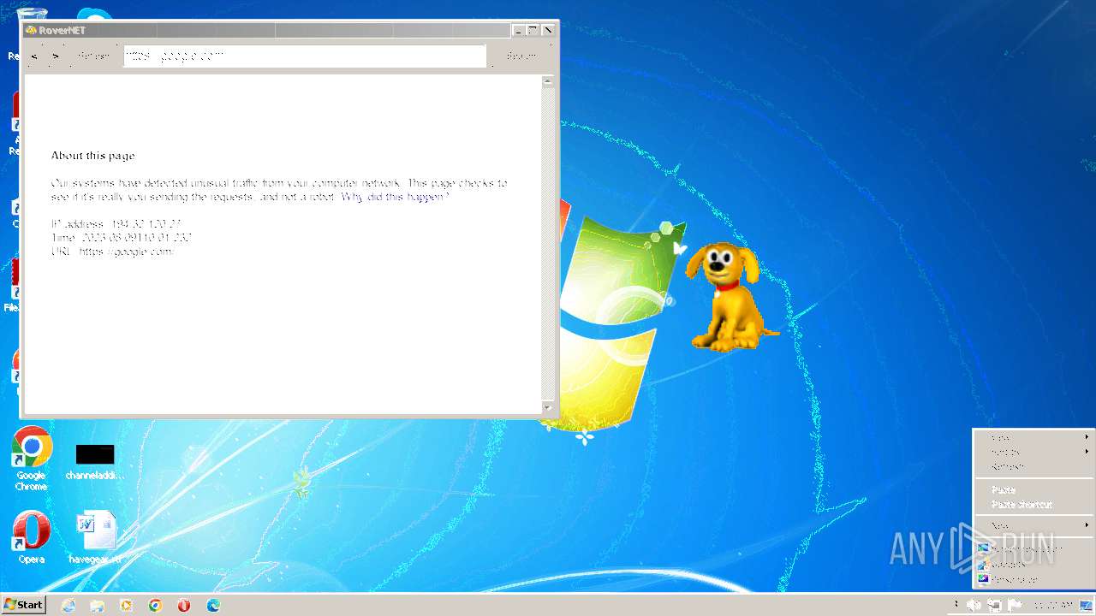Image resolution: width=1096 pixels, height=616 pixels.
Task: Click scroll-down arrow of RoverNET page scrollbar
Action: coord(548,407)
